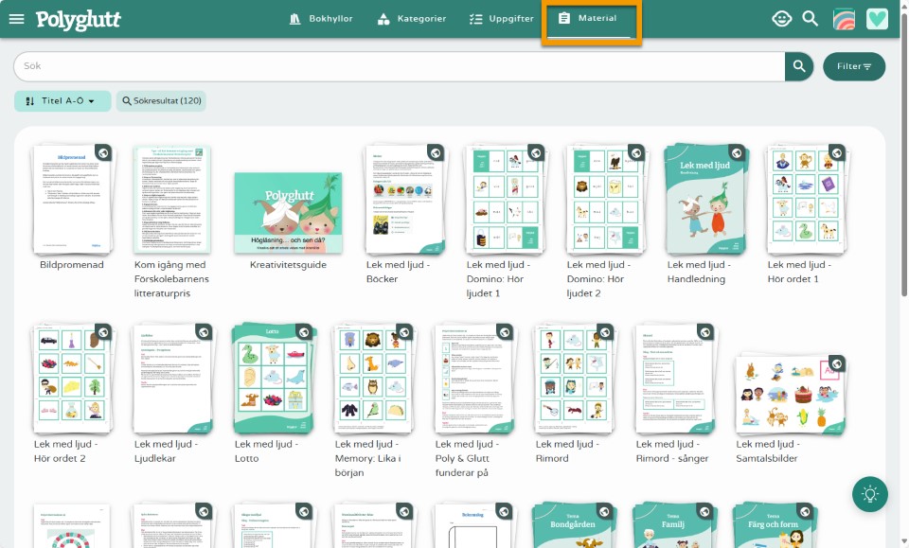Click the magnifier icon in header
The width and height of the screenshot is (909, 548).
coord(810,18)
